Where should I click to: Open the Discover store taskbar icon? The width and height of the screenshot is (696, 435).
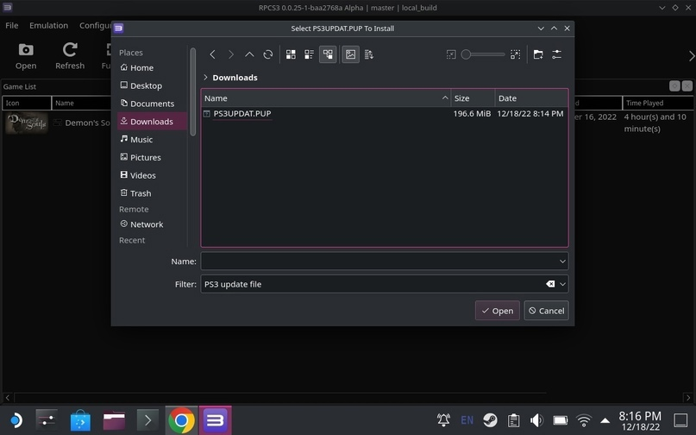80,419
